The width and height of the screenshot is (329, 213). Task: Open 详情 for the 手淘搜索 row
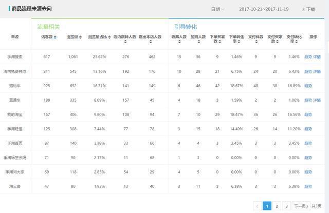[317, 57]
